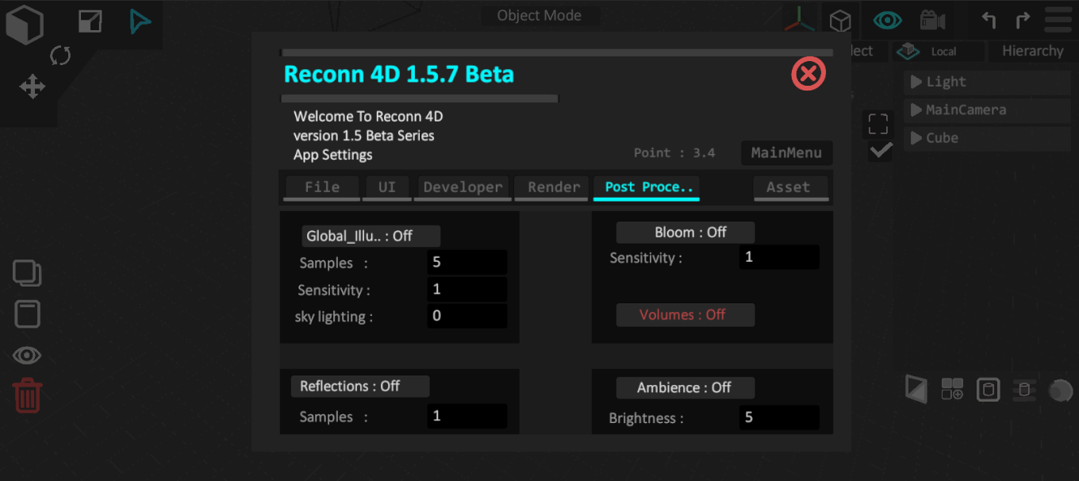Open the hamburger menu icon
This screenshot has height=481, width=1079.
(x=1058, y=20)
